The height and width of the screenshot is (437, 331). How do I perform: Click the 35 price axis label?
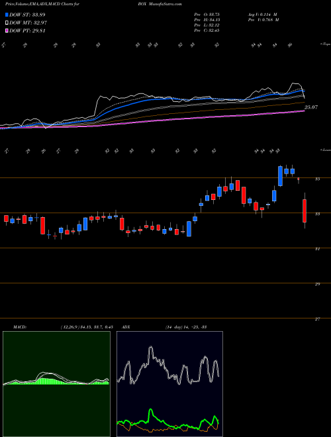317,179
